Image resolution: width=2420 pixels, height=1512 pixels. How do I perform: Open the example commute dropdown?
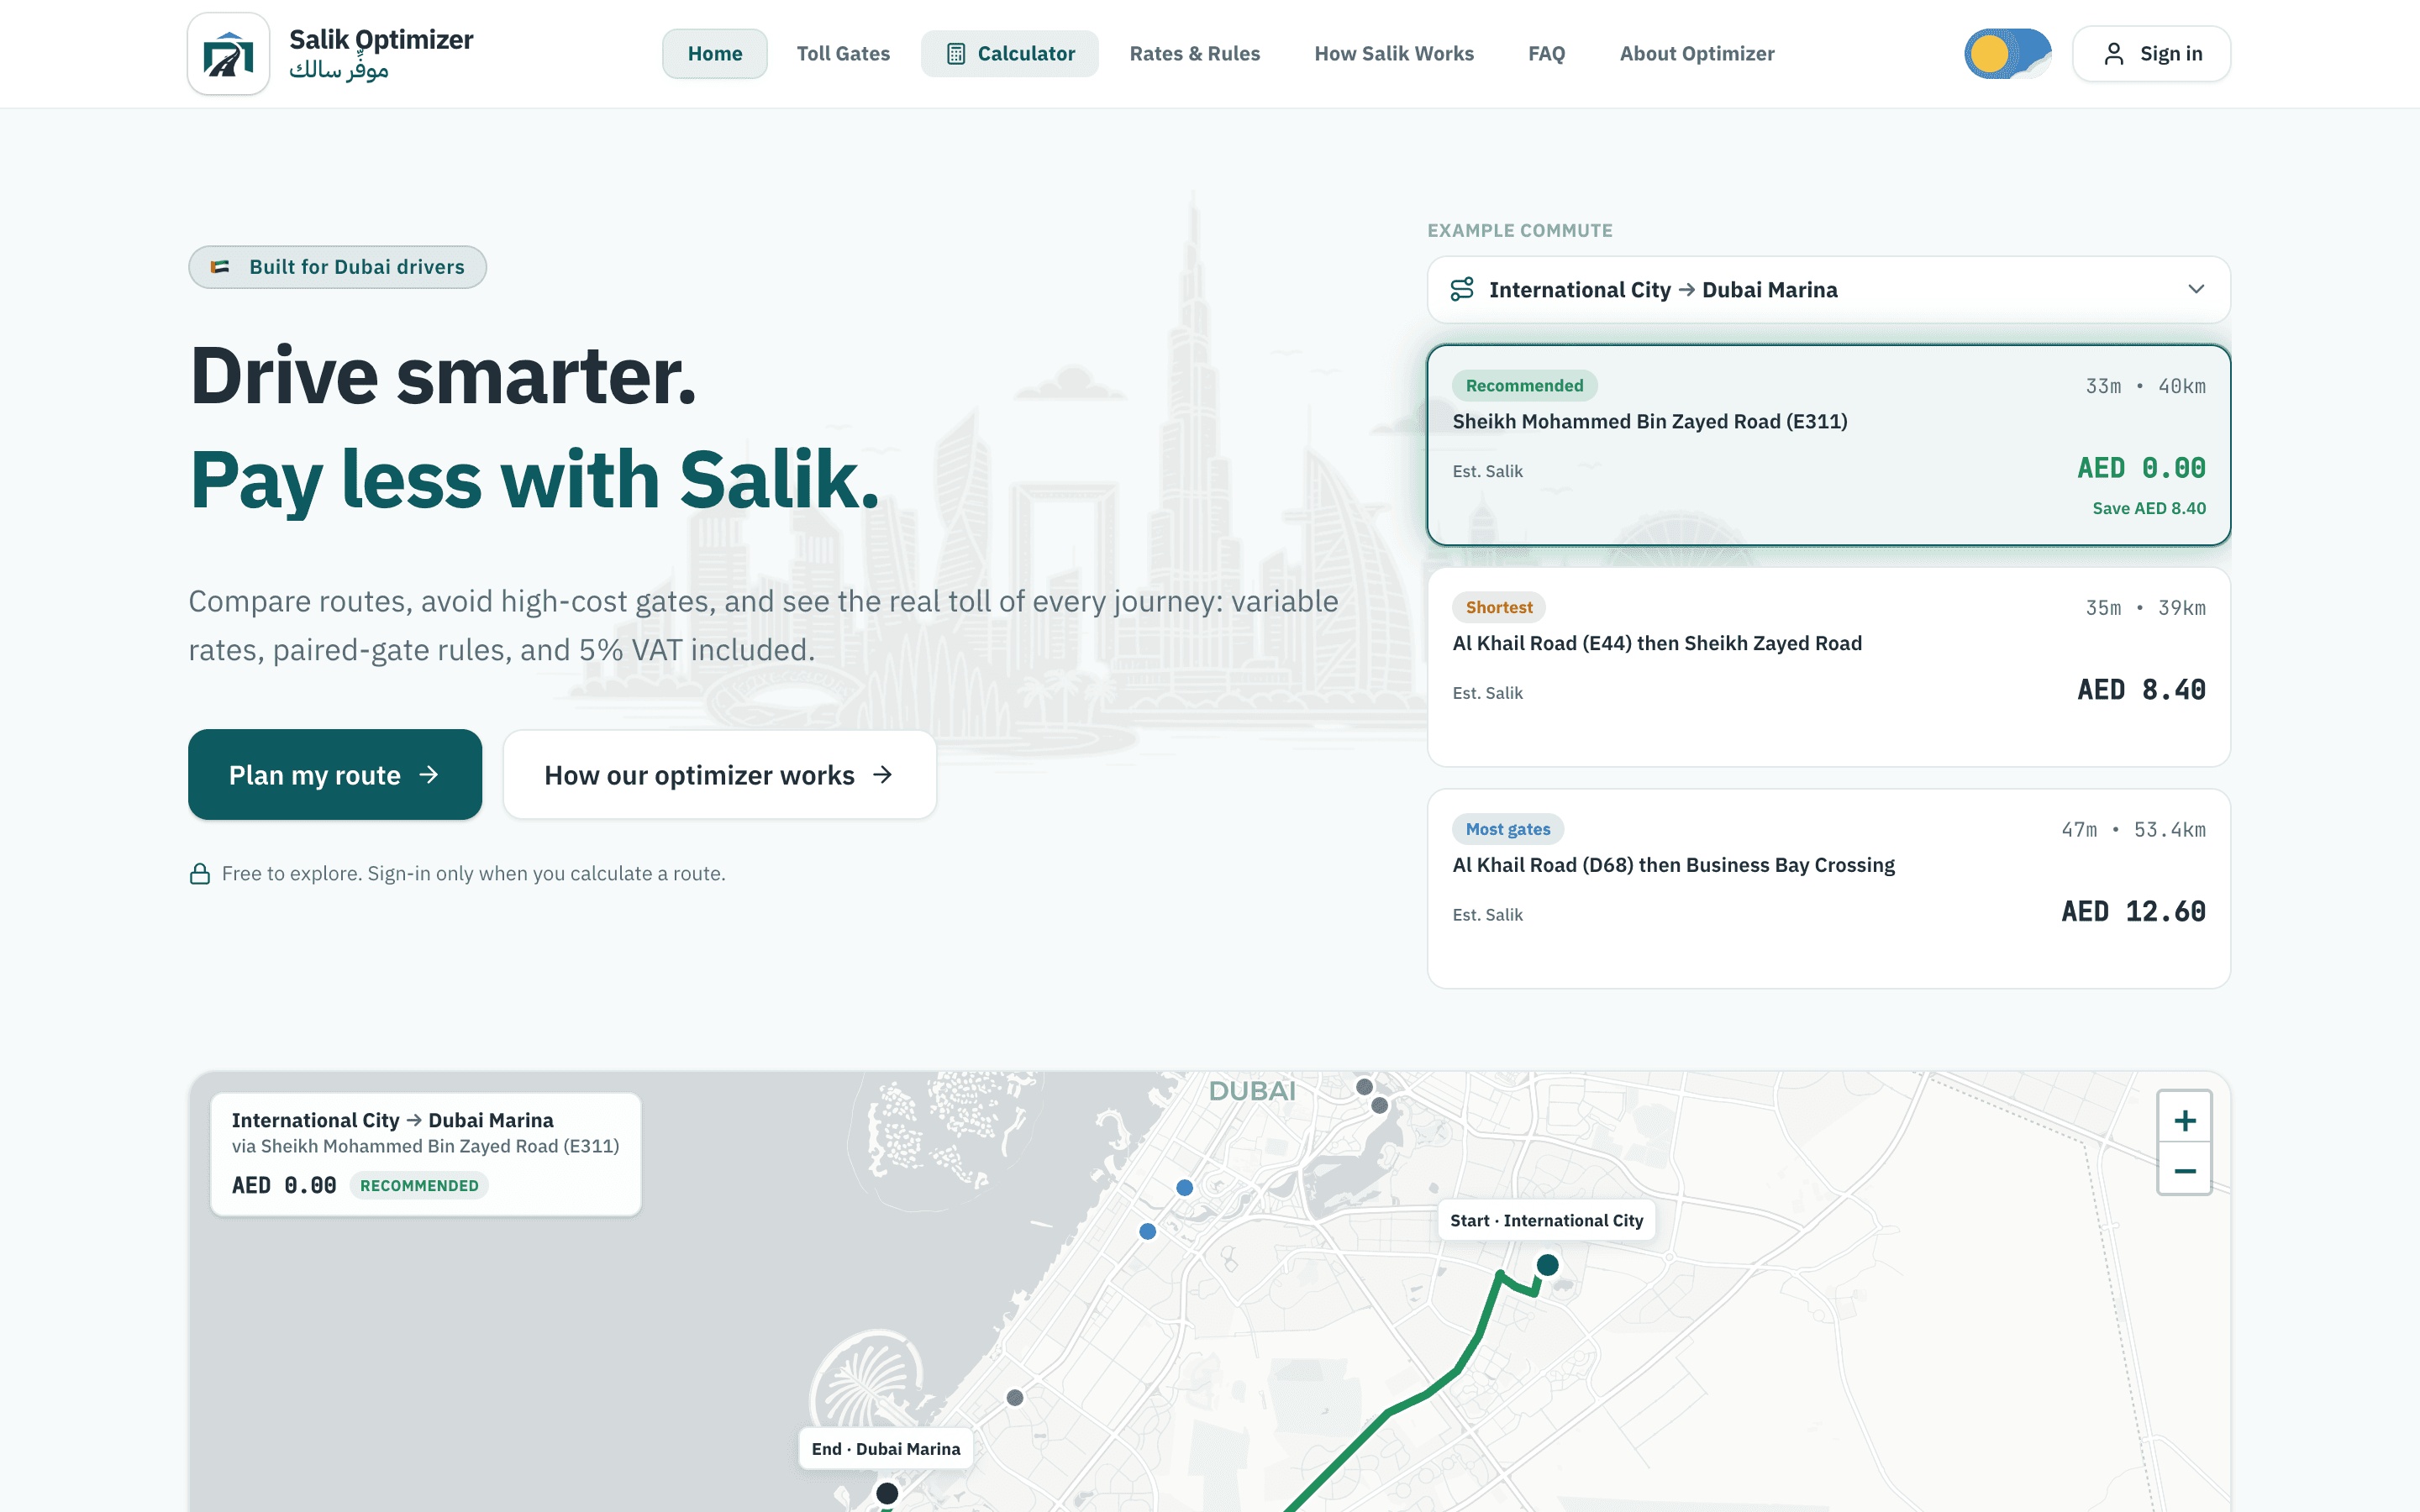[x=1828, y=290]
